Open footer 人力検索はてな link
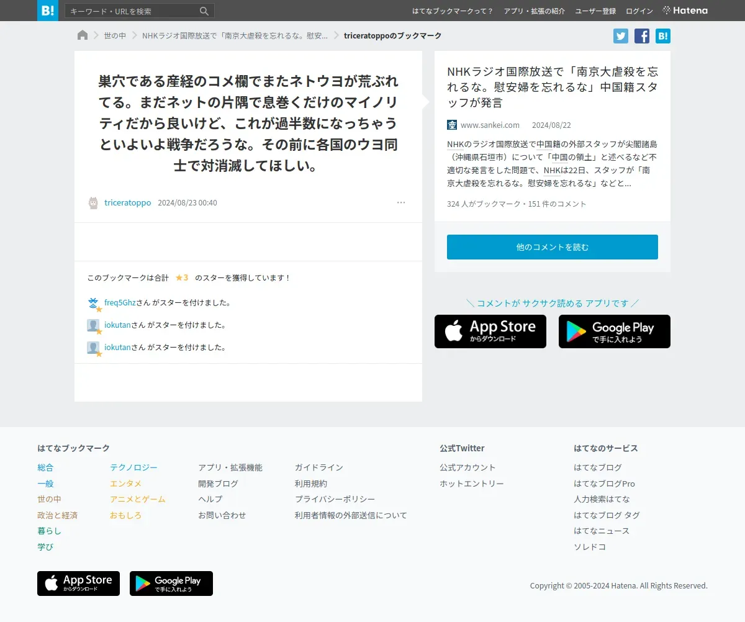 coord(602,499)
